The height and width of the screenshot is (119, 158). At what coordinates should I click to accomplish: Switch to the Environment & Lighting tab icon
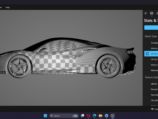click(x=145, y=13)
